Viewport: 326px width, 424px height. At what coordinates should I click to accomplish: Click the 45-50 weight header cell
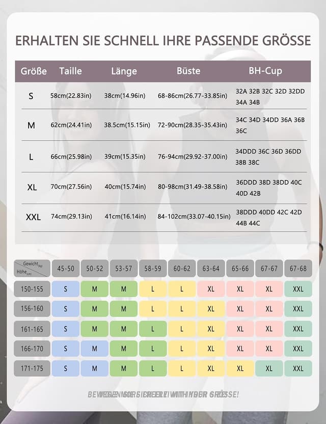tap(66, 269)
